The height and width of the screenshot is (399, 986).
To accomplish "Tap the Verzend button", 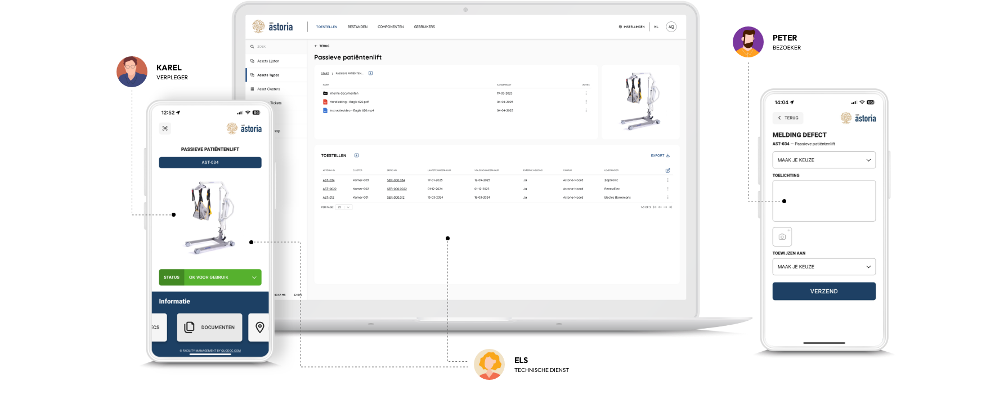I will (x=824, y=292).
